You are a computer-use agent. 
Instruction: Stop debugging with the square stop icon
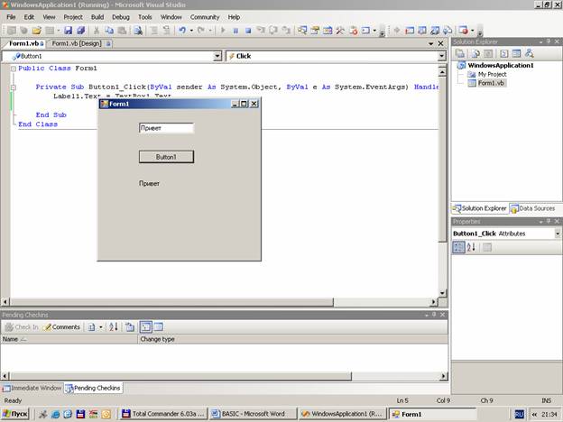pyautogui.click(x=248, y=31)
